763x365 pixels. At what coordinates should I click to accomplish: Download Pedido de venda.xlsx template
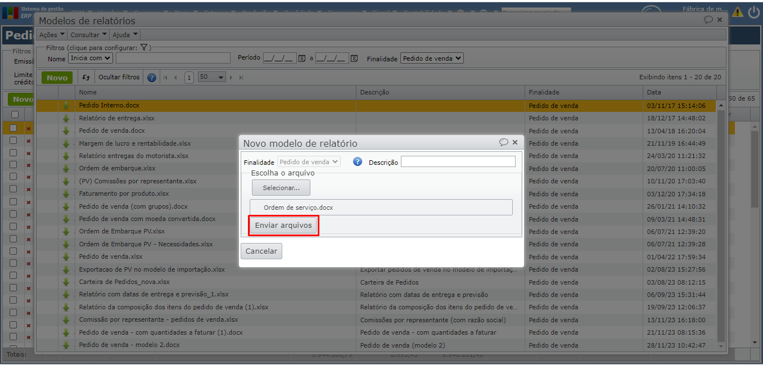point(66,256)
